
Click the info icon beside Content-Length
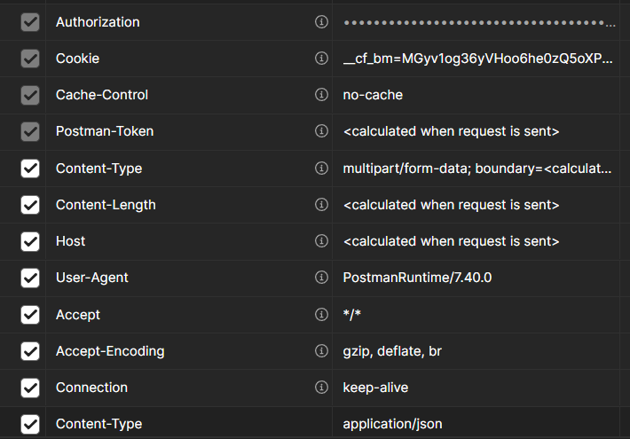(x=321, y=205)
